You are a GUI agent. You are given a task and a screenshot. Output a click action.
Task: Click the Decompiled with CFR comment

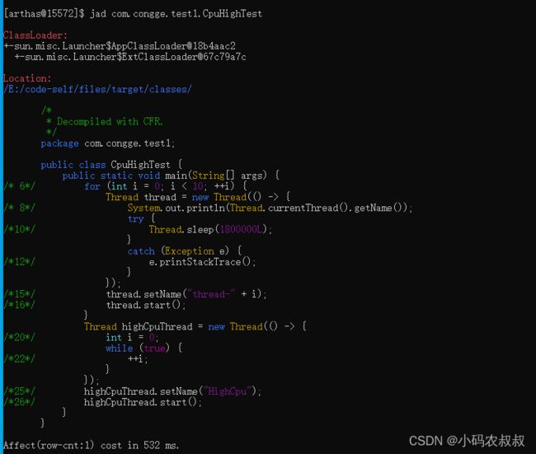click(x=110, y=122)
